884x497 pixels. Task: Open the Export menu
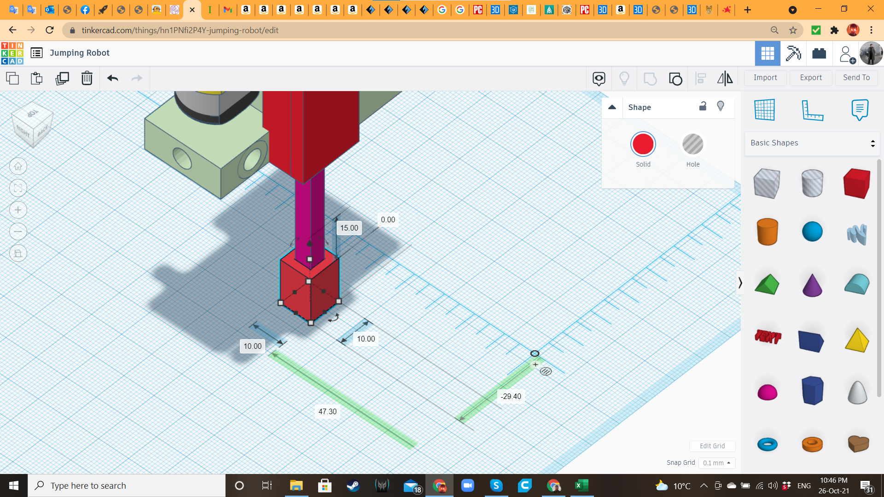811,78
